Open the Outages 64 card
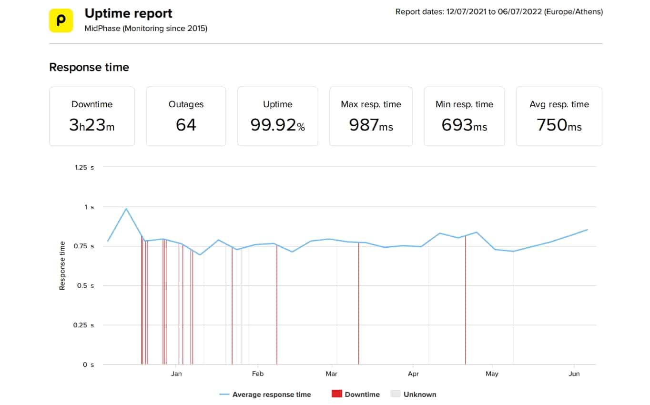Image resolution: width=650 pixels, height=405 pixels. tap(186, 116)
